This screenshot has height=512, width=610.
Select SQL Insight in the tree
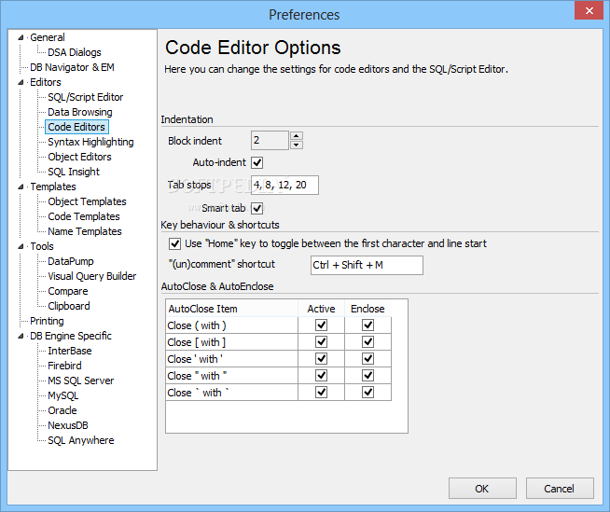click(x=74, y=172)
